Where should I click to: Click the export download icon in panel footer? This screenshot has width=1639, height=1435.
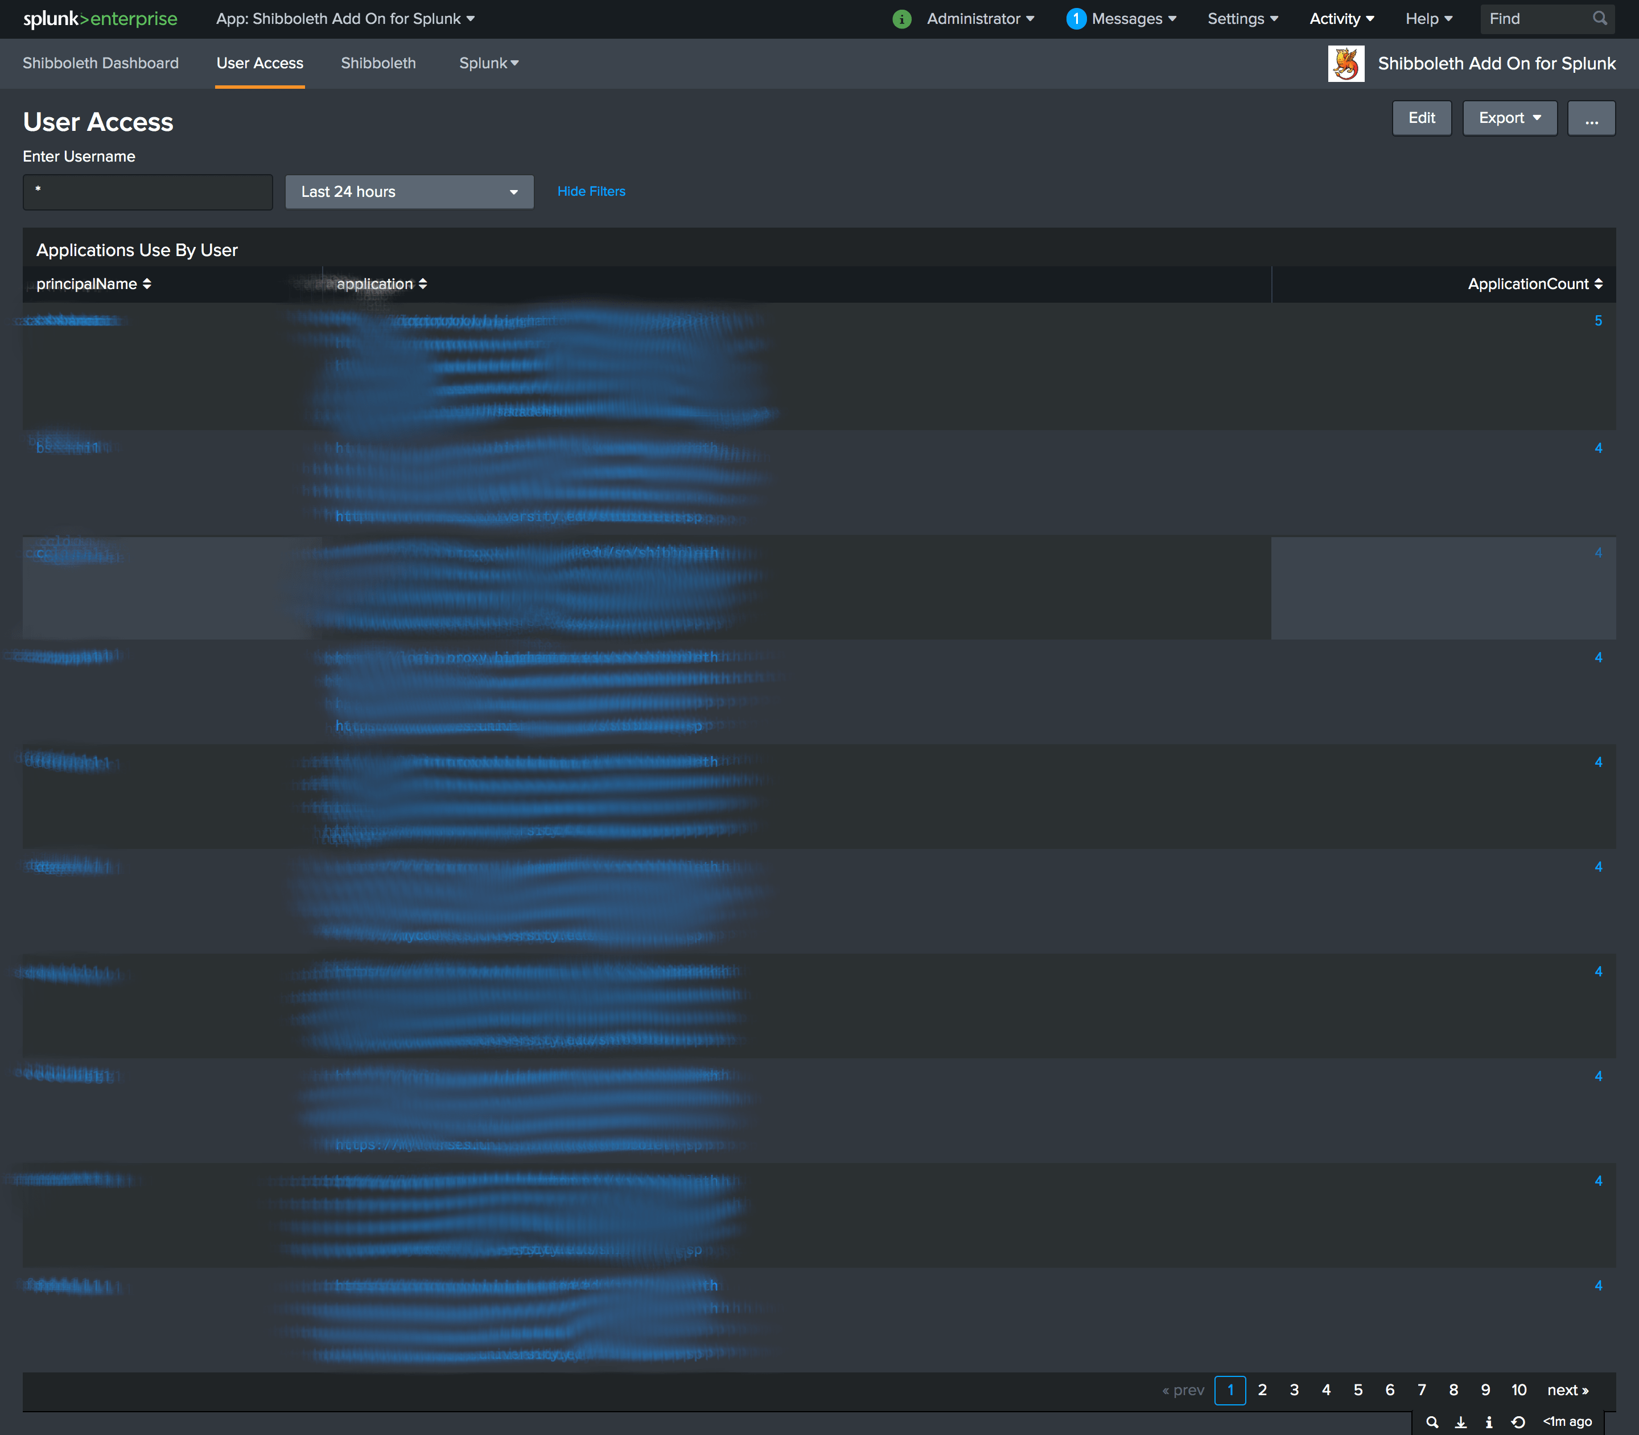coord(1460,1422)
